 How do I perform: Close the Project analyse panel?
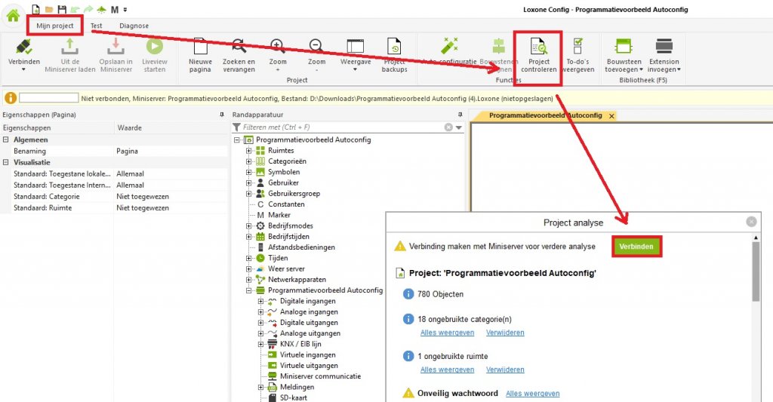pos(751,222)
